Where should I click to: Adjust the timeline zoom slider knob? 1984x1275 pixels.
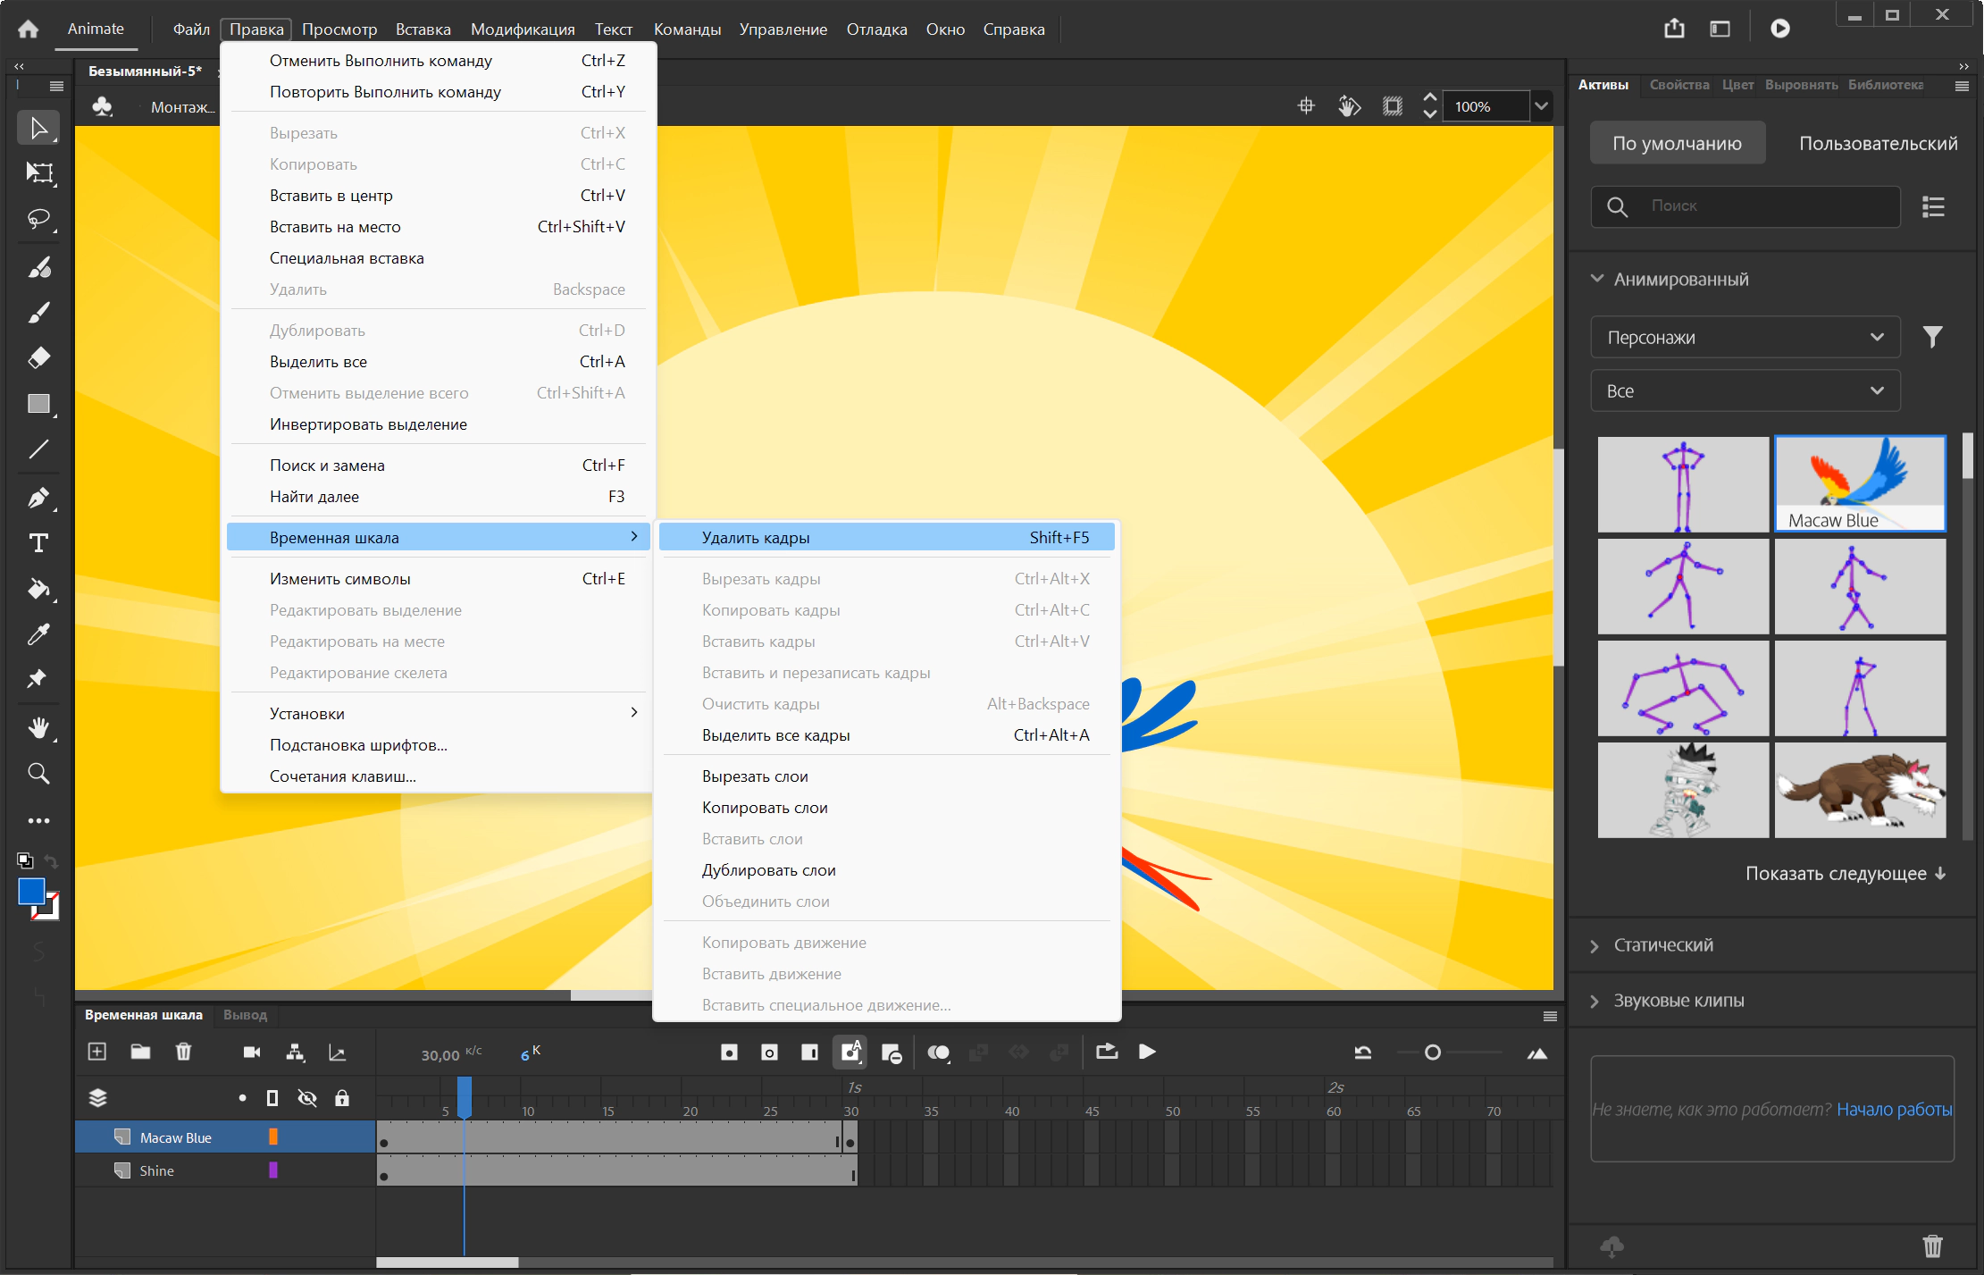pyautogui.click(x=1432, y=1053)
